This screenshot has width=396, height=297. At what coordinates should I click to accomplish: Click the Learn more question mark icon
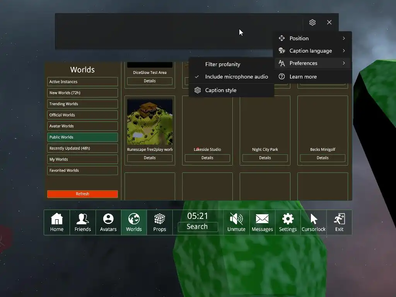pyautogui.click(x=282, y=77)
